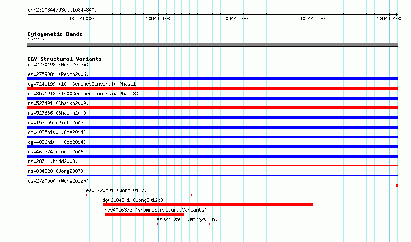Open esv2720501 (Wong2012b) label
This screenshot has width=411, height=242.
(116, 190)
